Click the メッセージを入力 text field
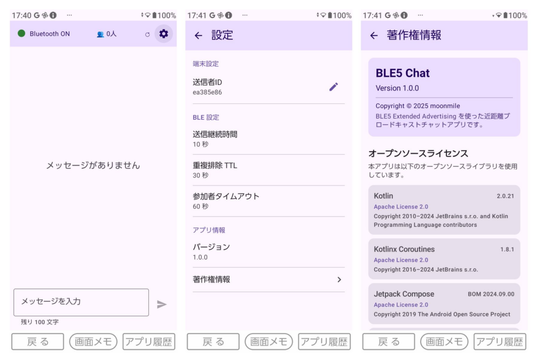 point(81,302)
